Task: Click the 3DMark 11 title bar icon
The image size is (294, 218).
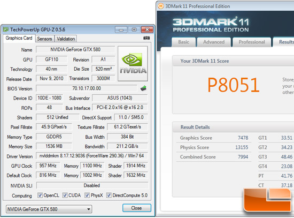Action: pos(161,6)
